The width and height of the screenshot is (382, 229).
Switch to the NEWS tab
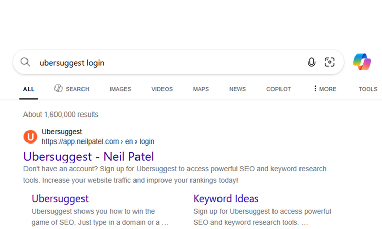click(237, 89)
